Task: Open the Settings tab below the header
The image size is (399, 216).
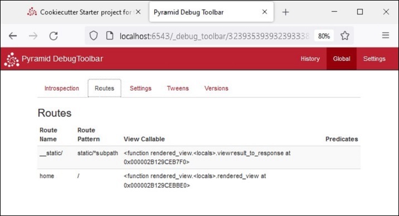Action: (140, 88)
